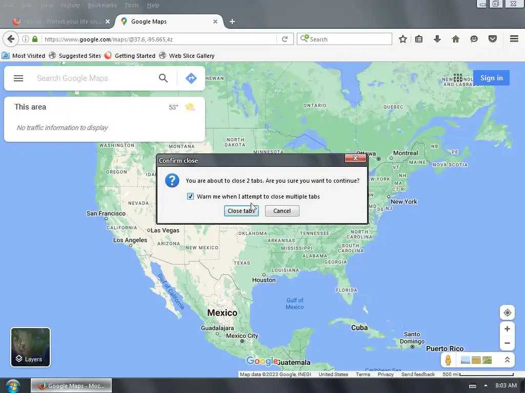Click the Montreal label on the map

click(406, 153)
